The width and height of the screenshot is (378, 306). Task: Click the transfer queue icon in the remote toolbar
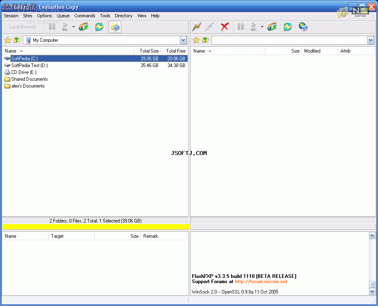click(272, 27)
